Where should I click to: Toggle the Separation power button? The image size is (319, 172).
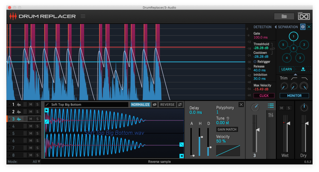point(303,27)
